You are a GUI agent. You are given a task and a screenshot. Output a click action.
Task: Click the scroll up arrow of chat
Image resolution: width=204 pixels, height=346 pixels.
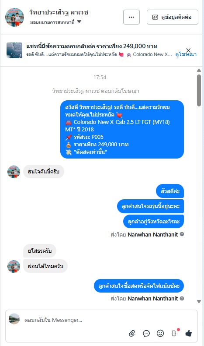pyautogui.click(x=199, y=71)
